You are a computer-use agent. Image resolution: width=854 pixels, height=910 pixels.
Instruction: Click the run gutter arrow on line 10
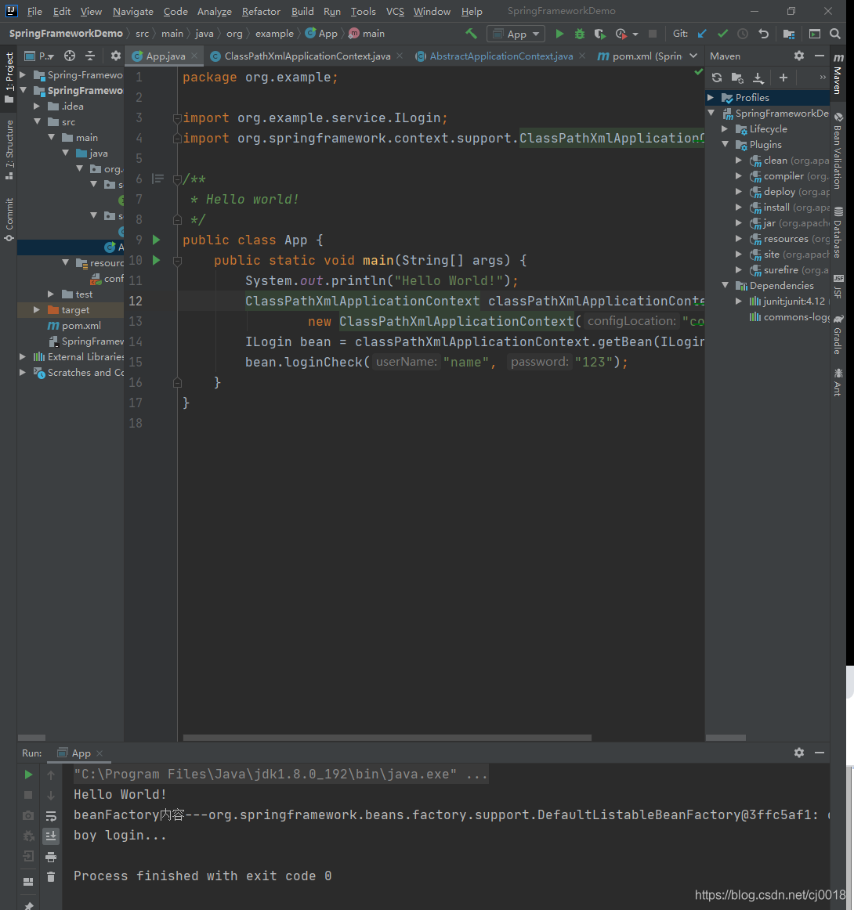[x=156, y=260]
